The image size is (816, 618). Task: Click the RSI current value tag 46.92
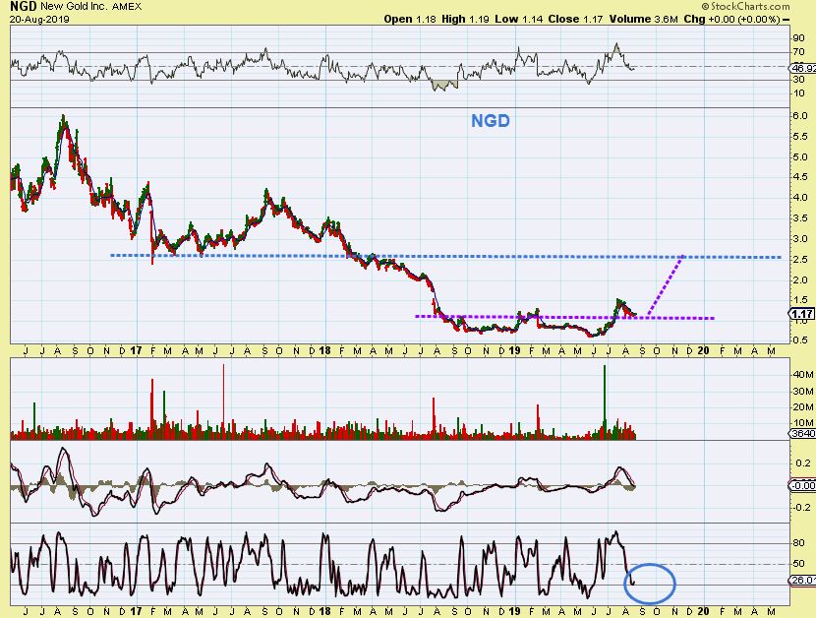point(804,68)
